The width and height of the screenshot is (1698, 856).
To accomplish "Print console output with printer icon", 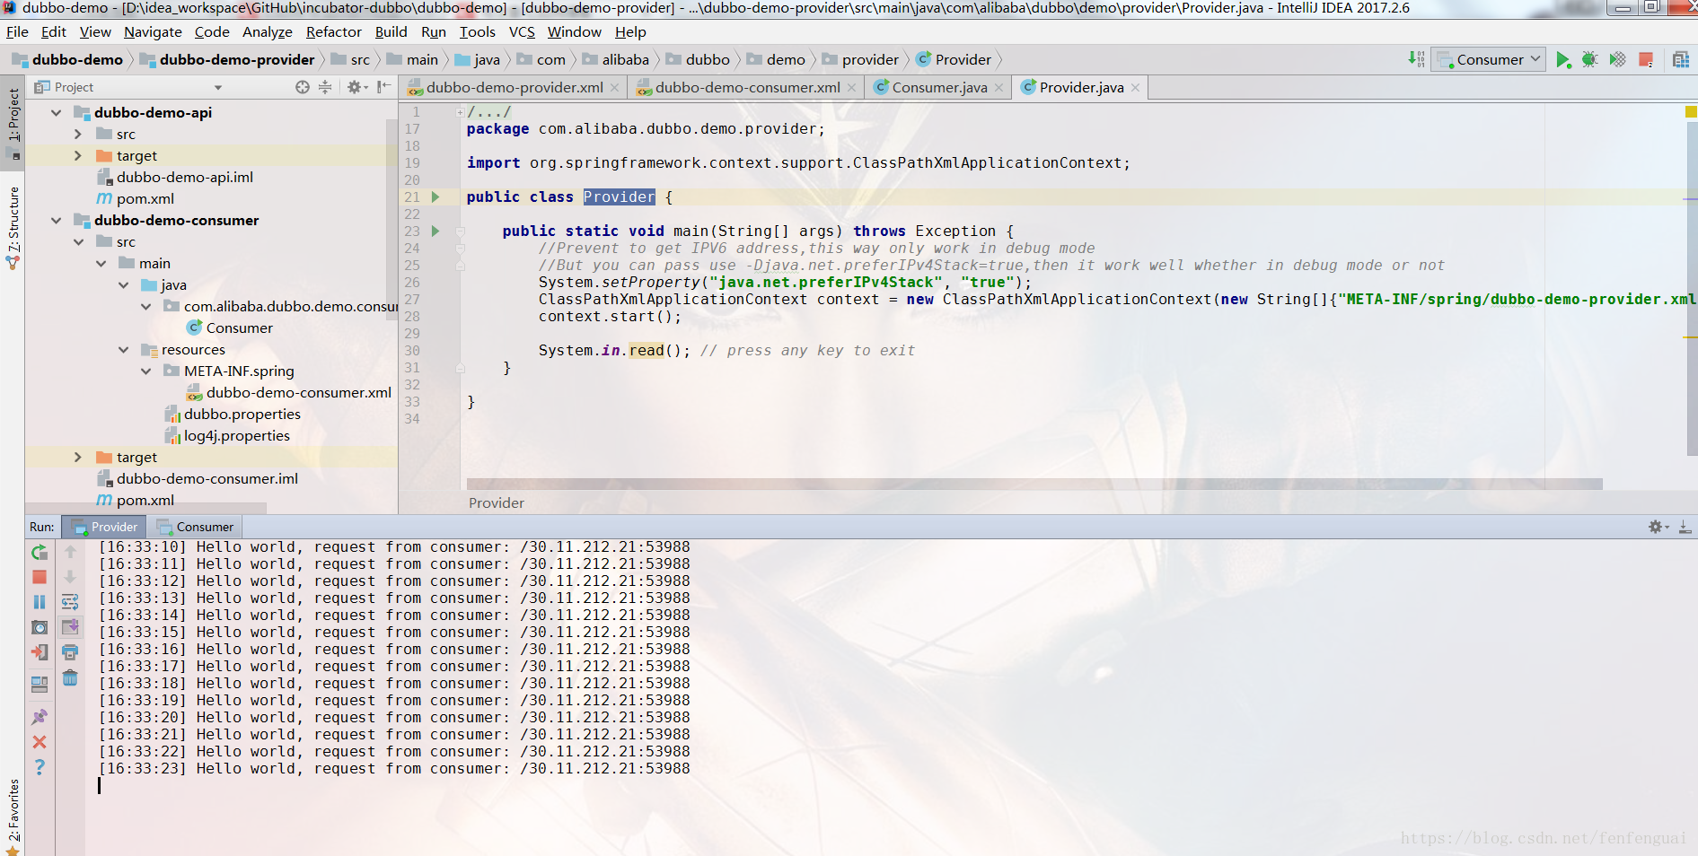I will pyautogui.click(x=70, y=652).
